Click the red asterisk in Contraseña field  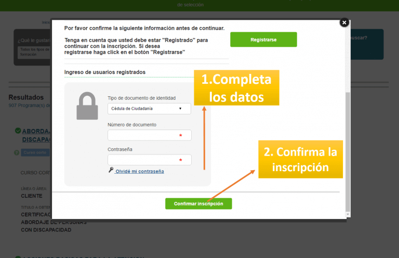(x=180, y=161)
